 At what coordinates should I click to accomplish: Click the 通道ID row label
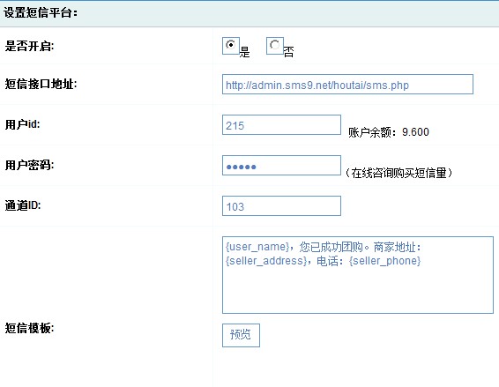click(x=23, y=205)
